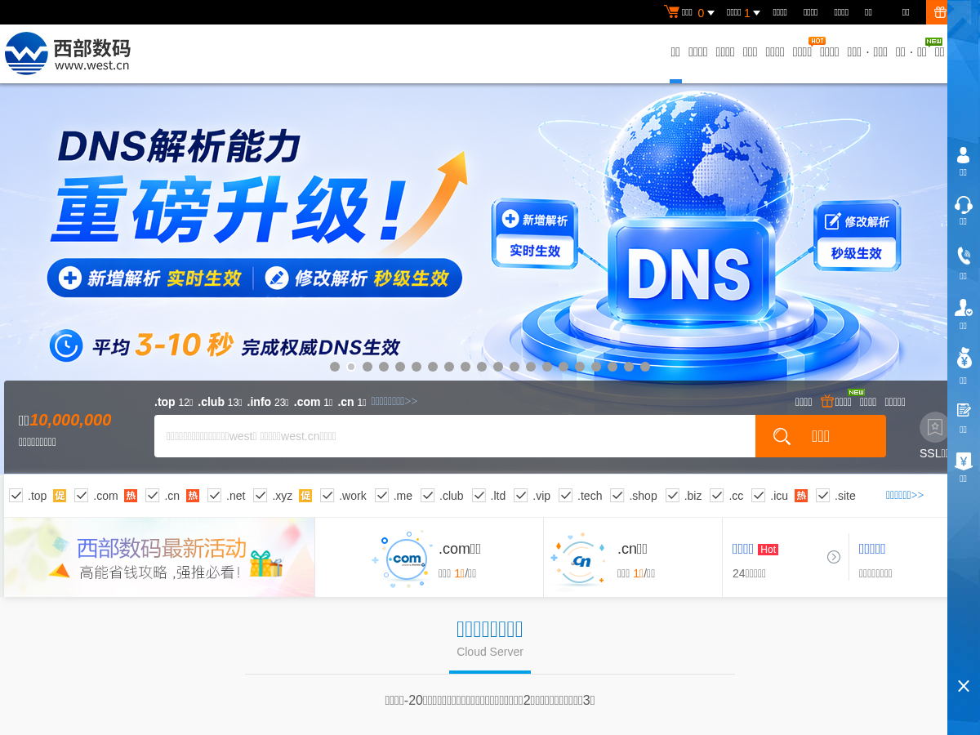Click the blue >> link after the .site checkbox
Screen dimensions: 980x735
pyautogui.click(x=905, y=495)
